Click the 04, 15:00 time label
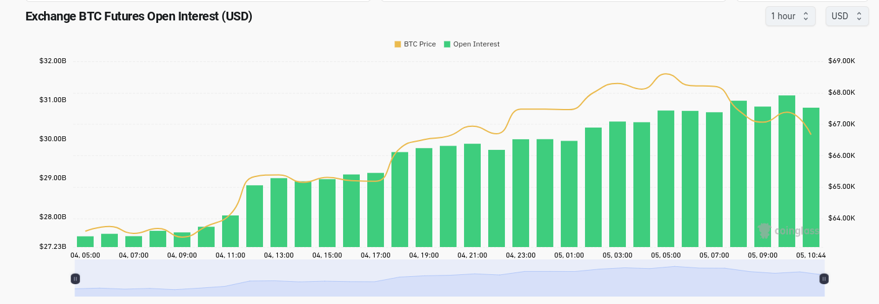The image size is (879, 304). [x=327, y=254]
